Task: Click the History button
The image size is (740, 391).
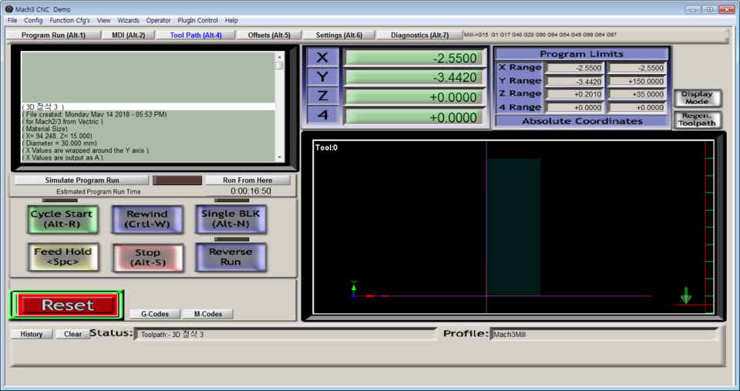Action: [31, 334]
